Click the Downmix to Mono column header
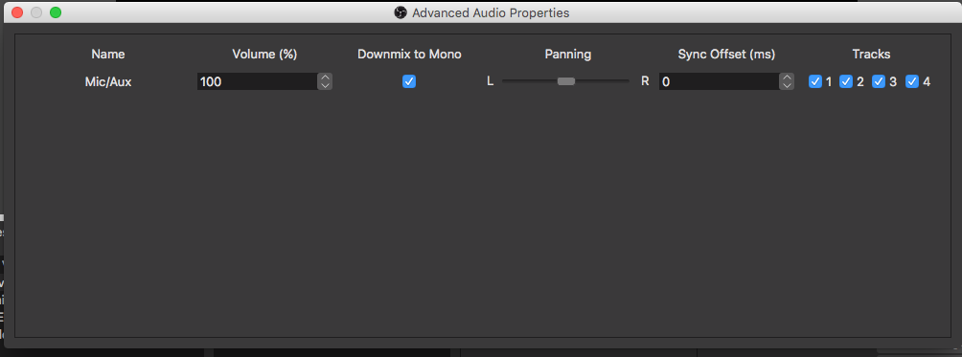Screen dimensions: 962x357 pos(409,54)
